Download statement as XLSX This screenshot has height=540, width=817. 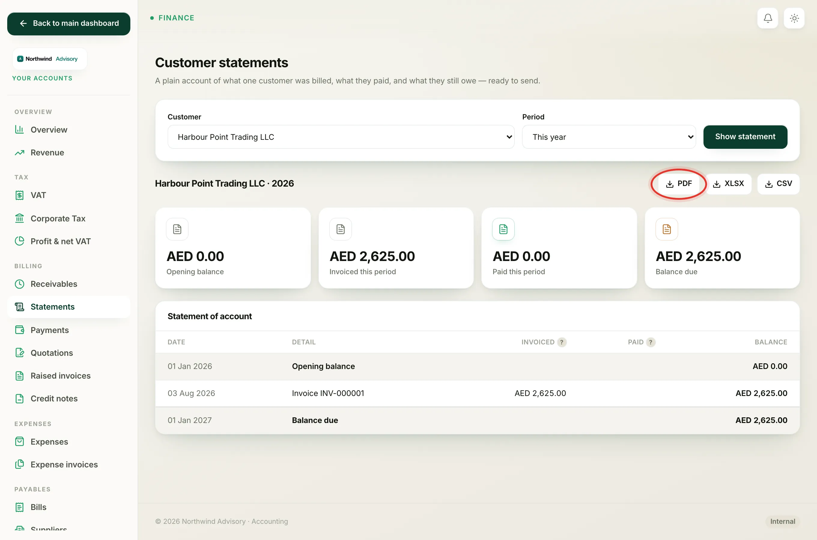click(x=728, y=184)
